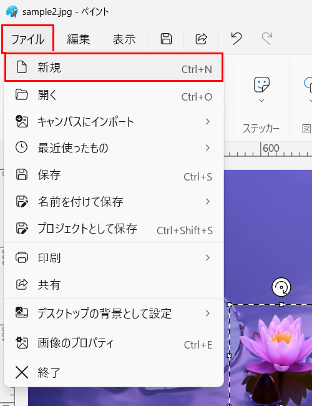
Task: Click the undo arrow icon
Action: (x=236, y=39)
